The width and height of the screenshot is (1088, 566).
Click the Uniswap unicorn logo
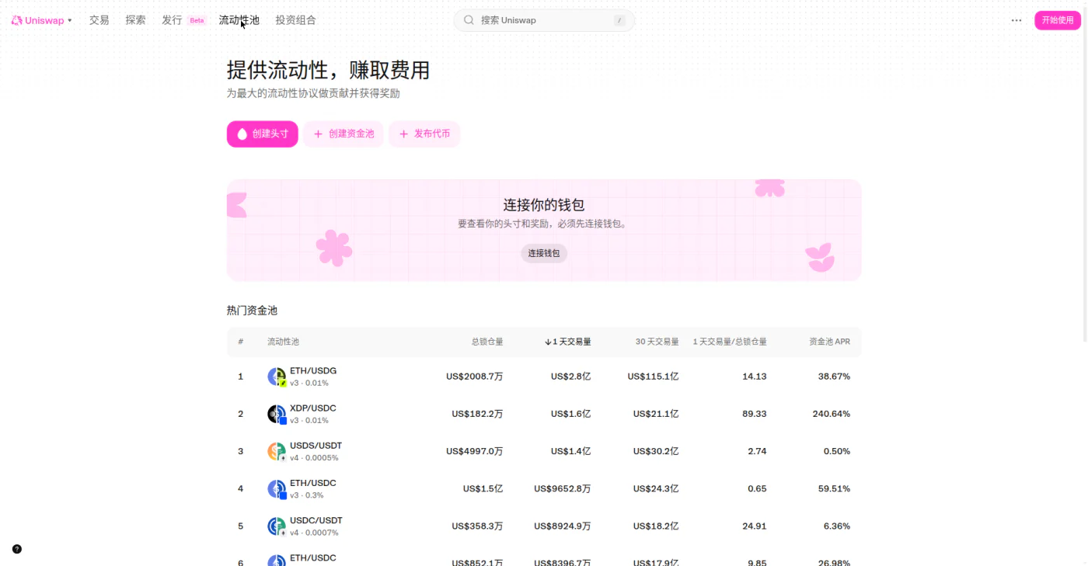point(16,20)
